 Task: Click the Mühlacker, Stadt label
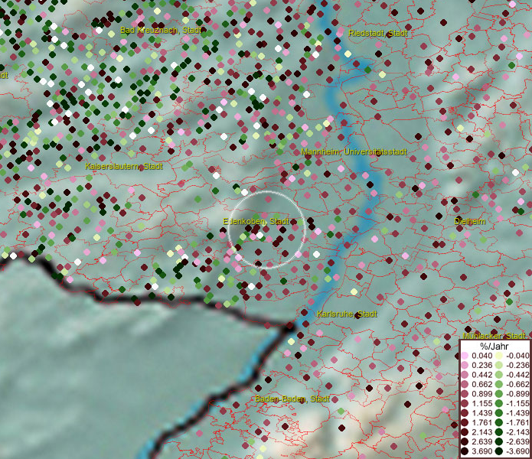click(x=494, y=336)
